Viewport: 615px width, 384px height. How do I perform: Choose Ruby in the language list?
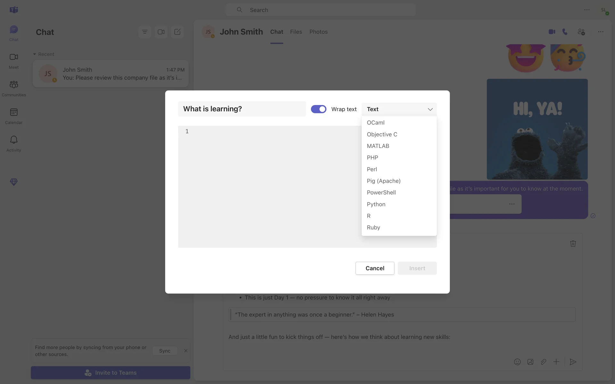pyautogui.click(x=373, y=228)
